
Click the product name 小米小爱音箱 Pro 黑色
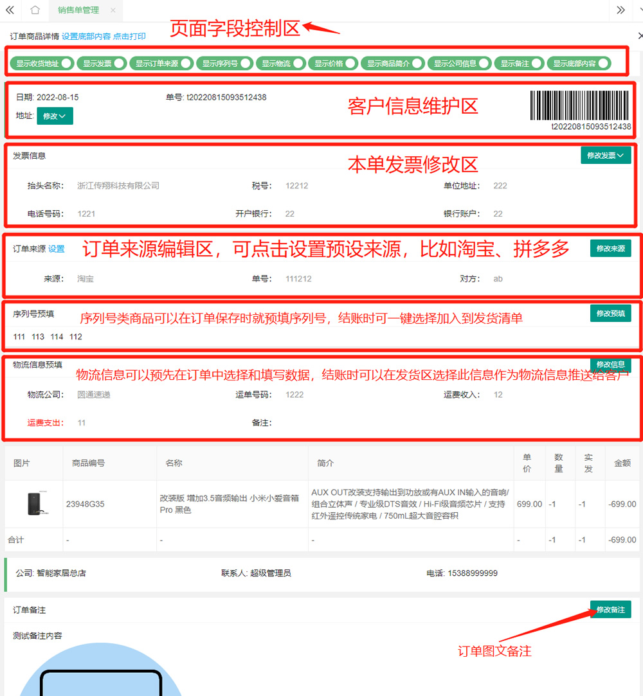(x=229, y=504)
